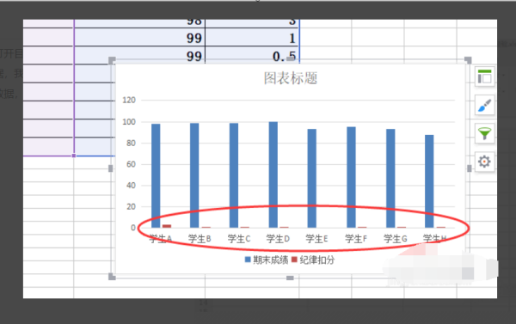This screenshot has width=516, height=324.
Task: Select the blue bar for 学生F
Action: (351, 177)
